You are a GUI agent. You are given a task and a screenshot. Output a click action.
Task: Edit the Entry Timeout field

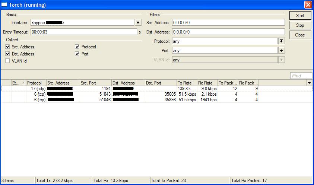pos(84,32)
